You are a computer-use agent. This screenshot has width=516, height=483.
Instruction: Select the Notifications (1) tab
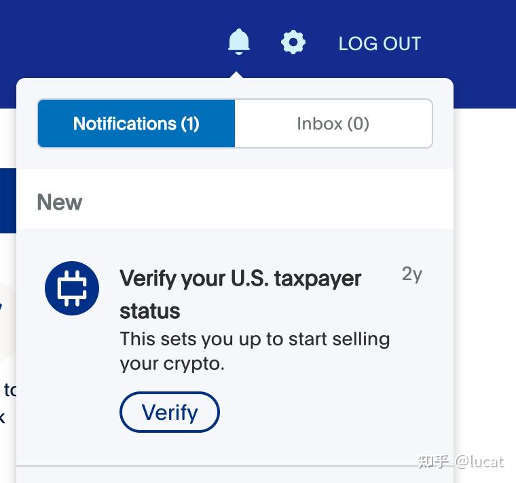(136, 123)
